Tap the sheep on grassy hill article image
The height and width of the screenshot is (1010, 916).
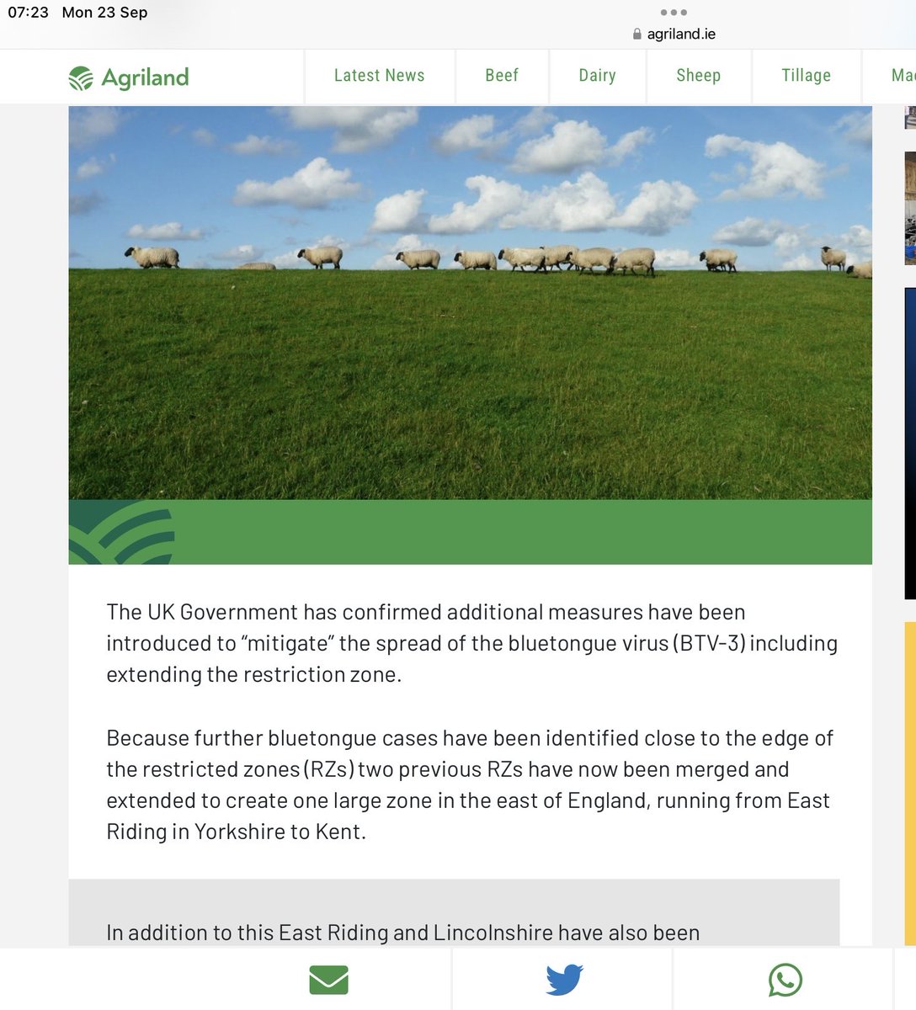coord(470,302)
